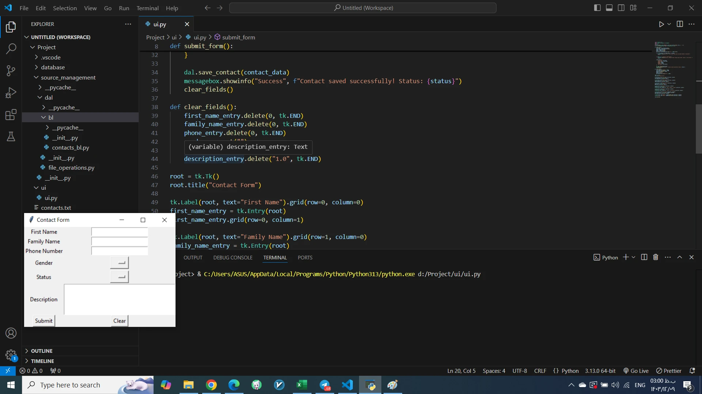
Task: Kill terminal with trash icon
Action: pyautogui.click(x=656, y=257)
